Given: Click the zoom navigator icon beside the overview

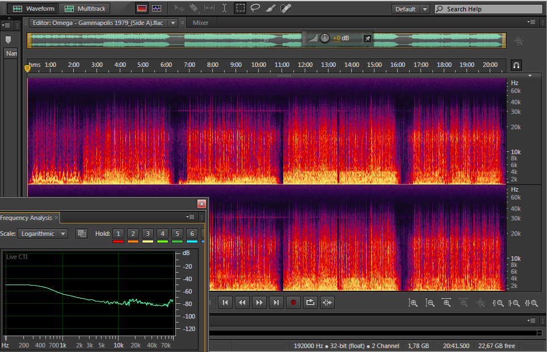Looking at the screenshot, I should (519, 41).
